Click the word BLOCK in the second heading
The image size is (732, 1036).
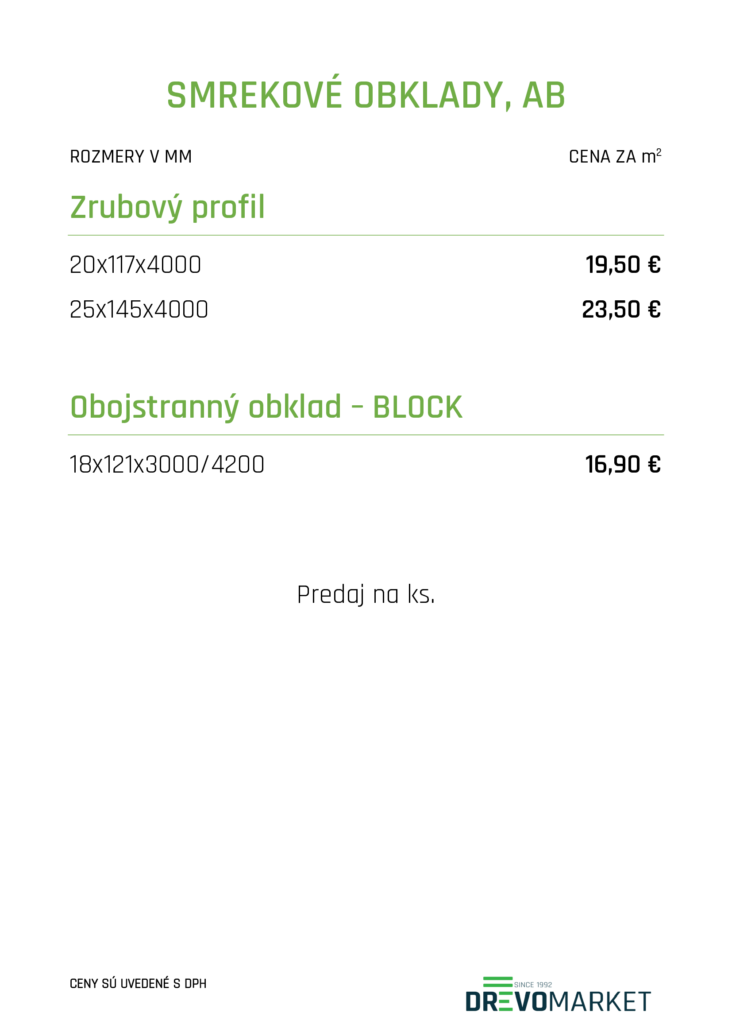pyautogui.click(x=417, y=407)
